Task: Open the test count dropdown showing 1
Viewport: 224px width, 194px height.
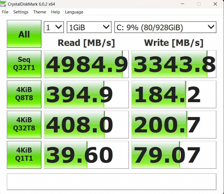Action: click(54, 27)
